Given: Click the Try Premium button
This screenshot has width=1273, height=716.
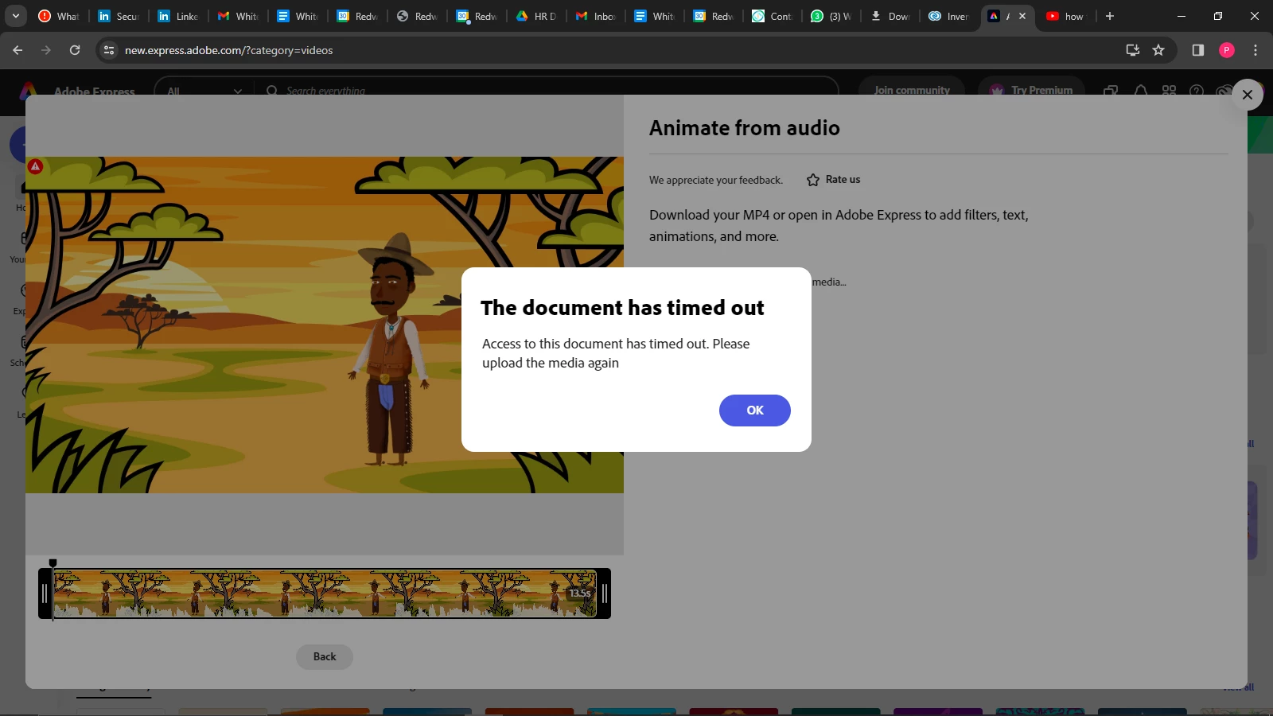Looking at the screenshot, I should pos(1031,90).
